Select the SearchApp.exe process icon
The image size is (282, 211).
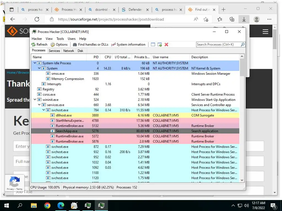tap(53, 131)
